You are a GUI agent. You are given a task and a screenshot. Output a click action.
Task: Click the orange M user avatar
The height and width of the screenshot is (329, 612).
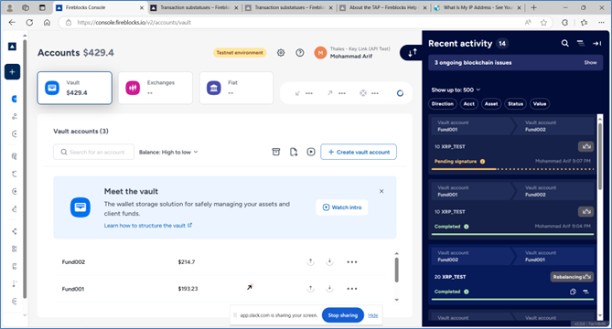click(320, 53)
